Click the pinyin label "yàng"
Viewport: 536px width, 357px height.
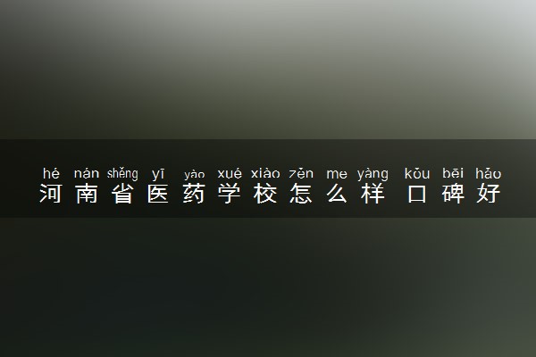(x=373, y=174)
